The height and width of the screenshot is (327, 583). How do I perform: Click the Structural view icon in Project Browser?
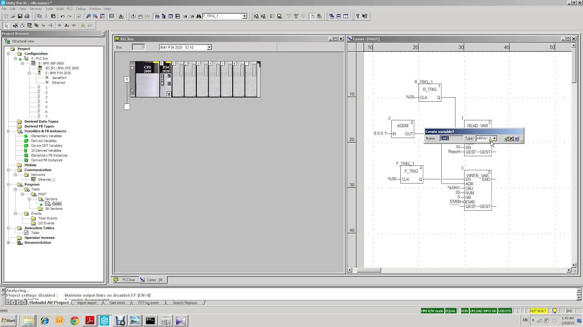coord(8,41)
